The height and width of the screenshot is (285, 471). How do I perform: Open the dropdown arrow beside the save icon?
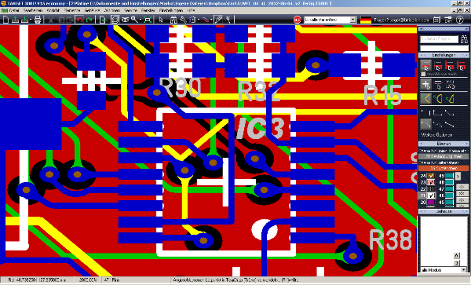pos(31,20)
